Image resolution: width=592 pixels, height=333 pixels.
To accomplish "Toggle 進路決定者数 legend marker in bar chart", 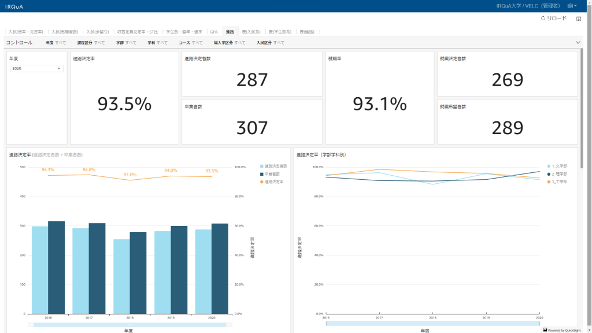I will coord(262,166).
